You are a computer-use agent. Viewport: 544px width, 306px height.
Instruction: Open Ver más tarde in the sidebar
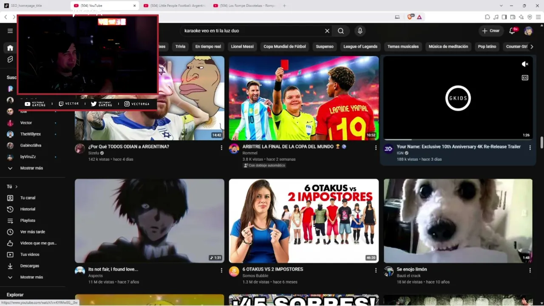click(x=33, y=232)
